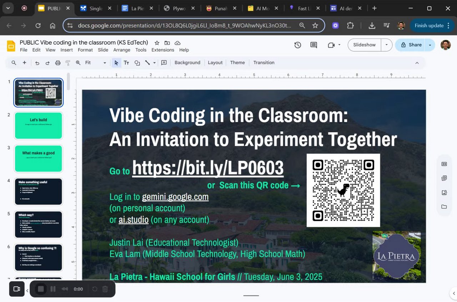457x302 pixels.
Task: Add a new slide with plus icon
Action: pyautogui.click(x=24, y=63)
